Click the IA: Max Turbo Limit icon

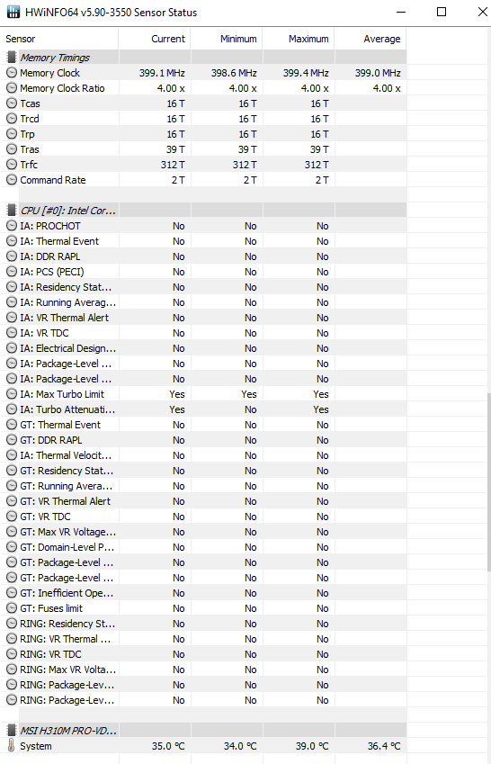click(11, 394)
